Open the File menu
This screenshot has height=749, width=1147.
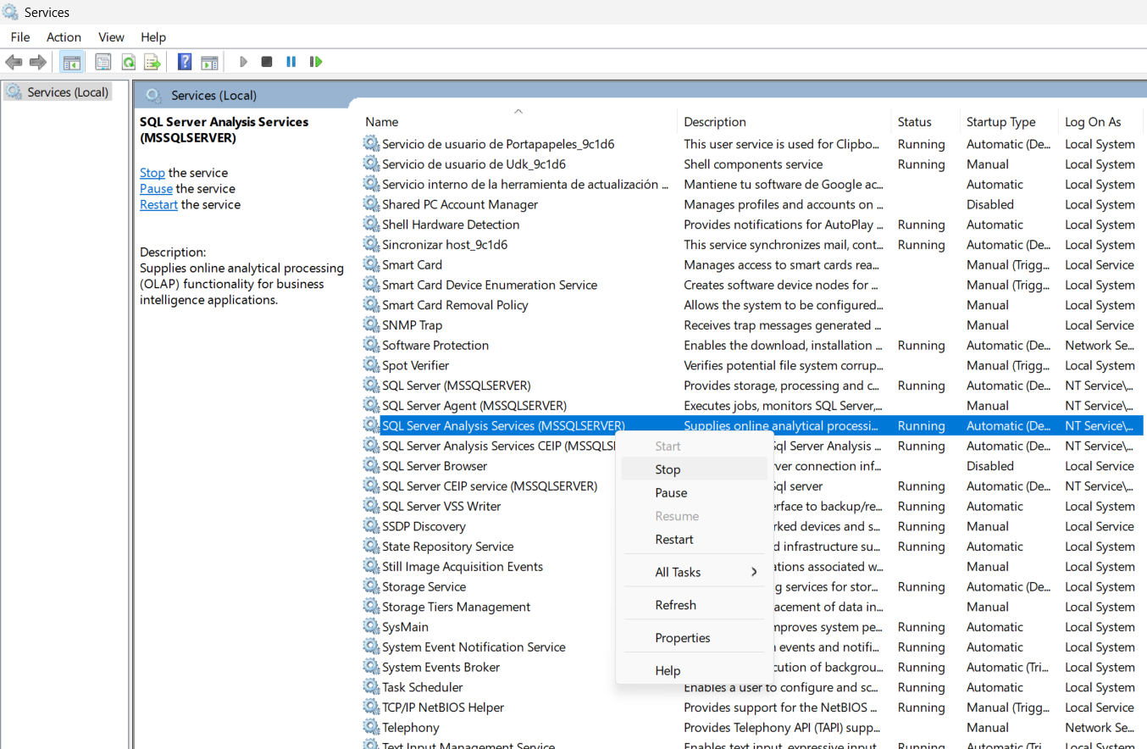point(20,37)
